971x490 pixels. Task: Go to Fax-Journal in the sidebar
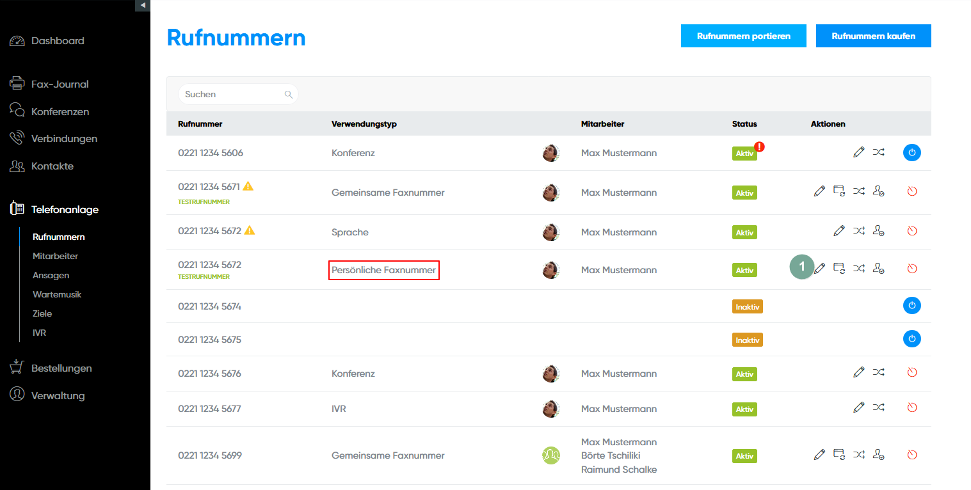click(x=60, y=84)
